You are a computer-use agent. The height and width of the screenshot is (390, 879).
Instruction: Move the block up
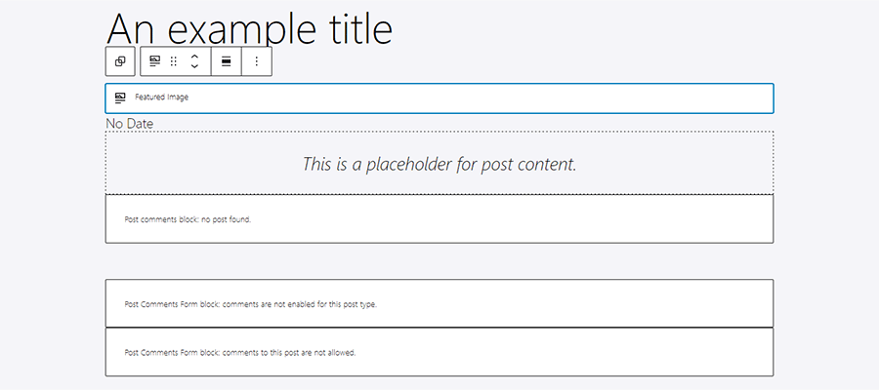tap(194, 56)
